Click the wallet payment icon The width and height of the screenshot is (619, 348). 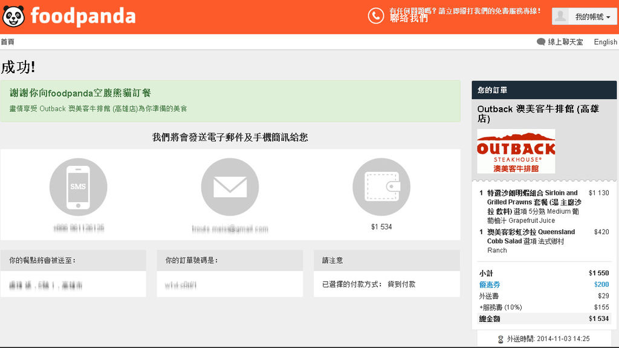tap(381, 187)
